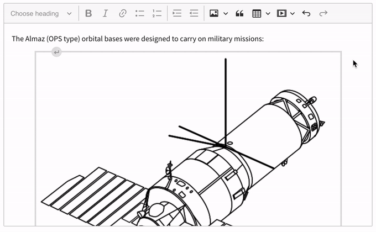Click the insert paragraph before image handle

pos(56,52)
